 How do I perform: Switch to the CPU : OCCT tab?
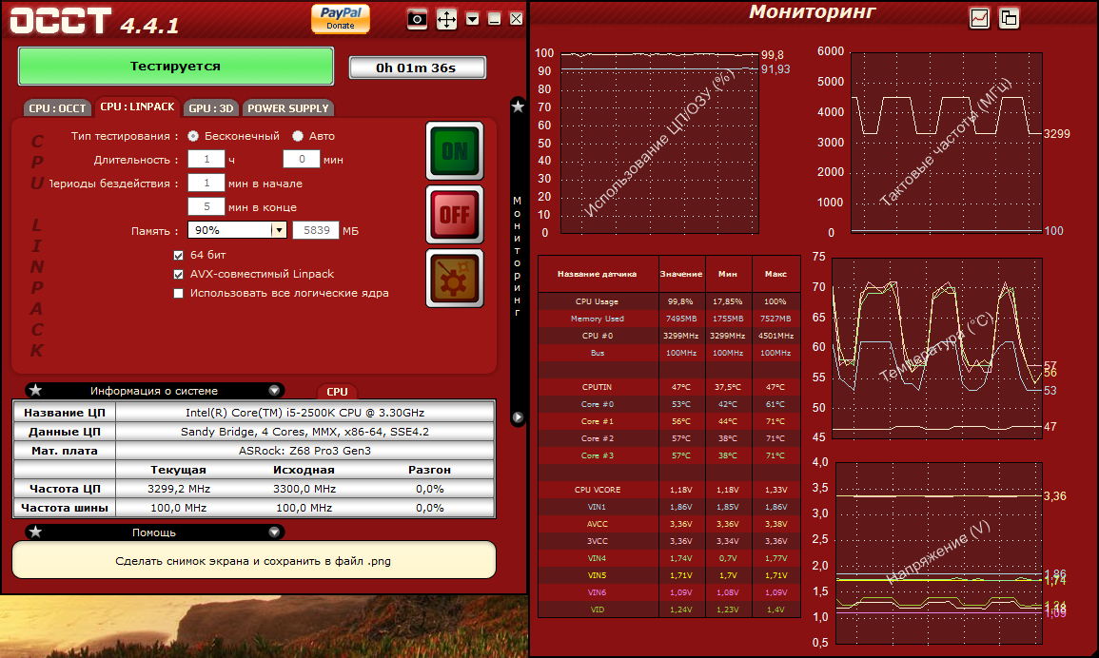tap(57, 107)
